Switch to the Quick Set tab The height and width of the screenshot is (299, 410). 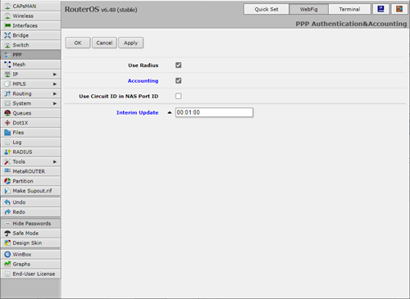click(x=266, y=9)
